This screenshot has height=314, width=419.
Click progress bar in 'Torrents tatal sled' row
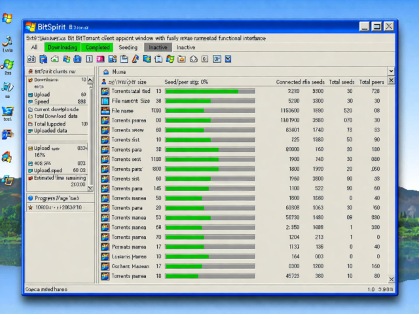coord(210,92)
